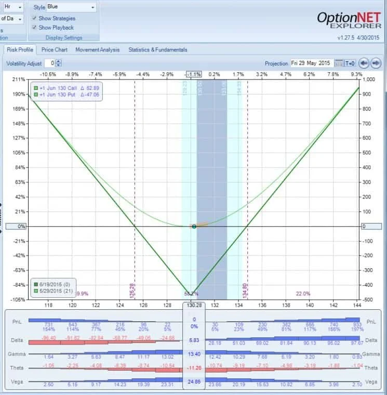Image resolution: width=387 pixels, height=395 pixels.
Task: Open the projection date calendar picker
Action: point(339,63)
